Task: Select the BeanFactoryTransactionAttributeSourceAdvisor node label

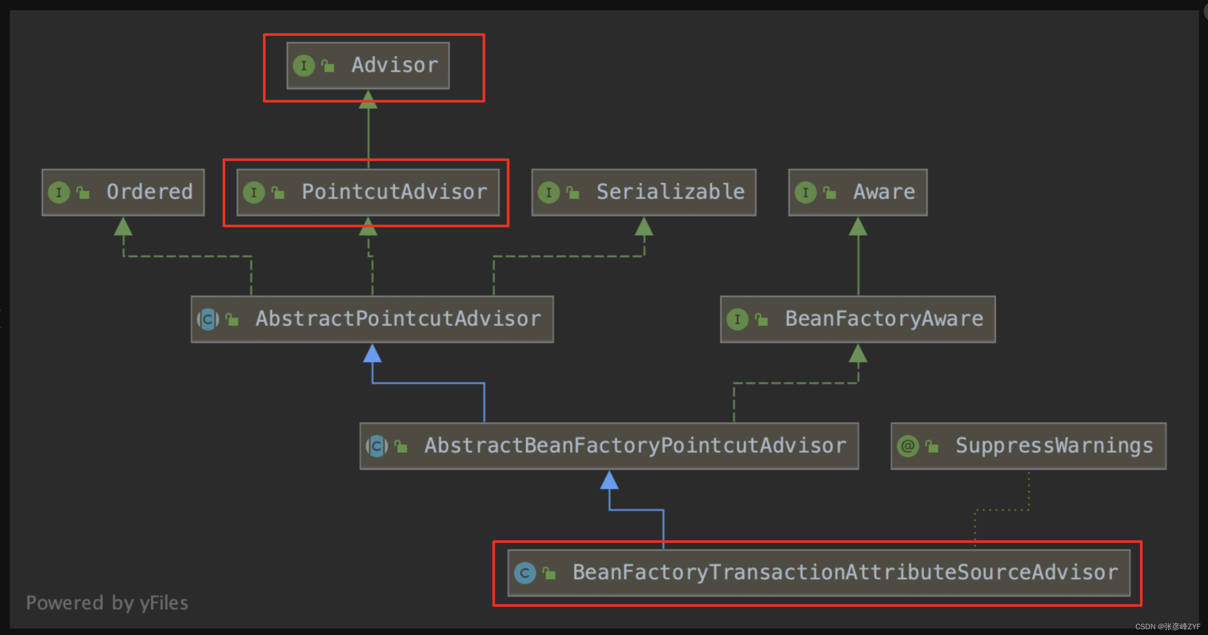Action: coord(845,572)
